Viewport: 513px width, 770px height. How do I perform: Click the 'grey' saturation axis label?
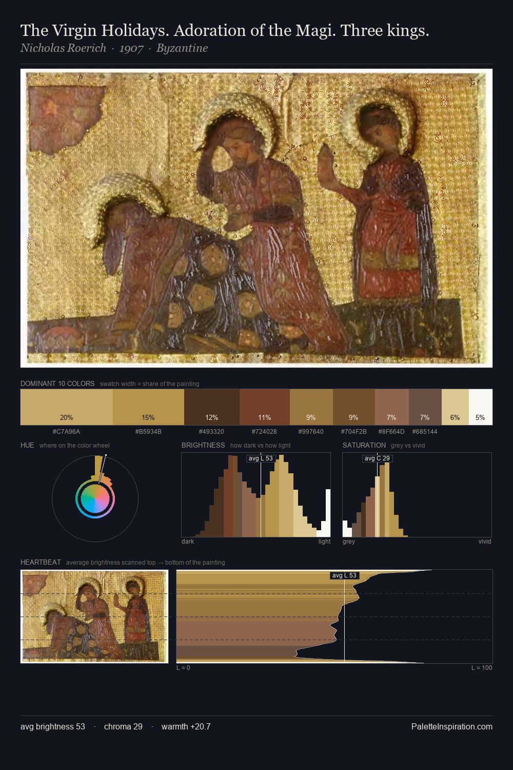(x=349, y=542)
